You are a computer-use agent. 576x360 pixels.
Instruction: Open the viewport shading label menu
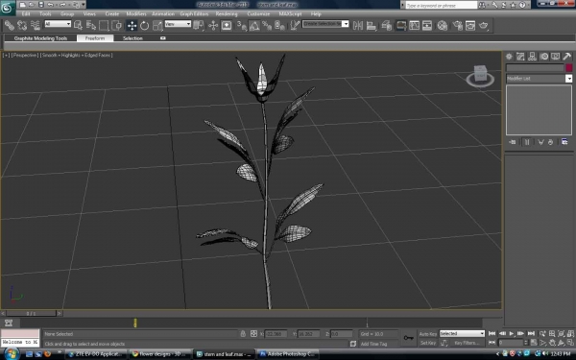(x=77, y=55)
